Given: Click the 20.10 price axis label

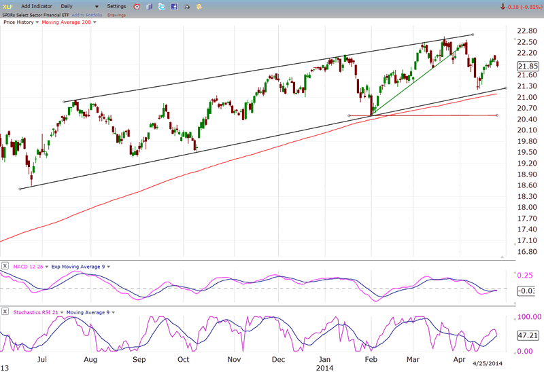Looking at the screenshot, I should (527, 130).
